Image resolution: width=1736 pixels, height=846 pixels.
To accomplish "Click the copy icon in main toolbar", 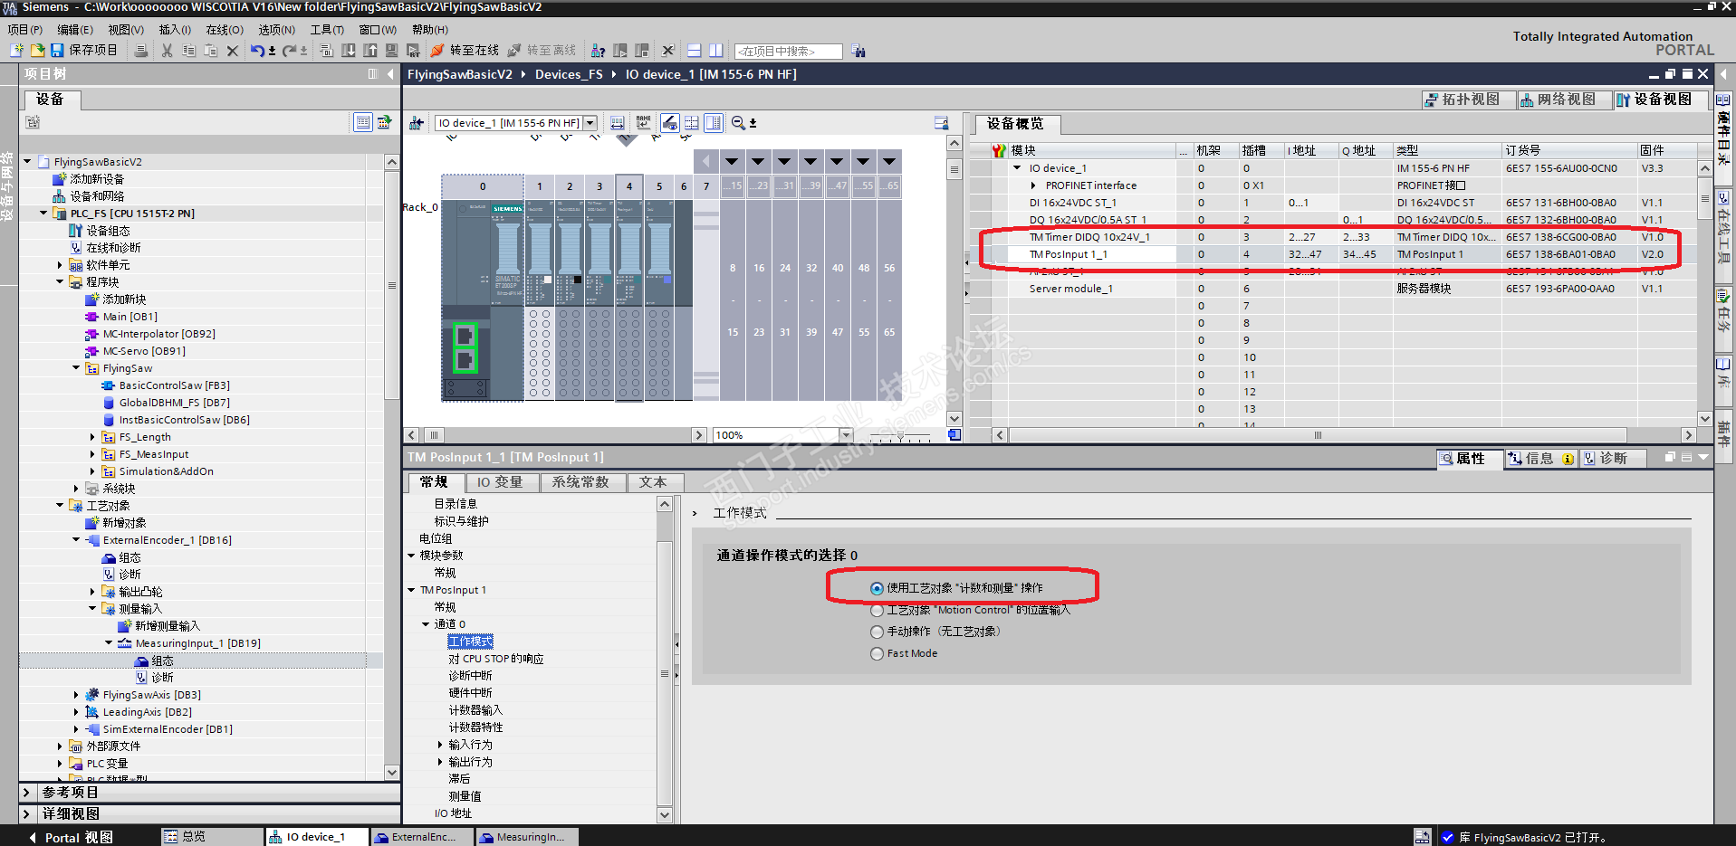I will click(x=188, y=51).
